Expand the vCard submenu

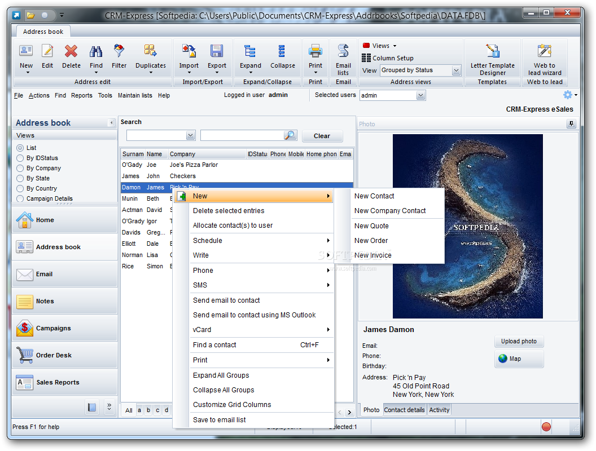click(261, 330)
